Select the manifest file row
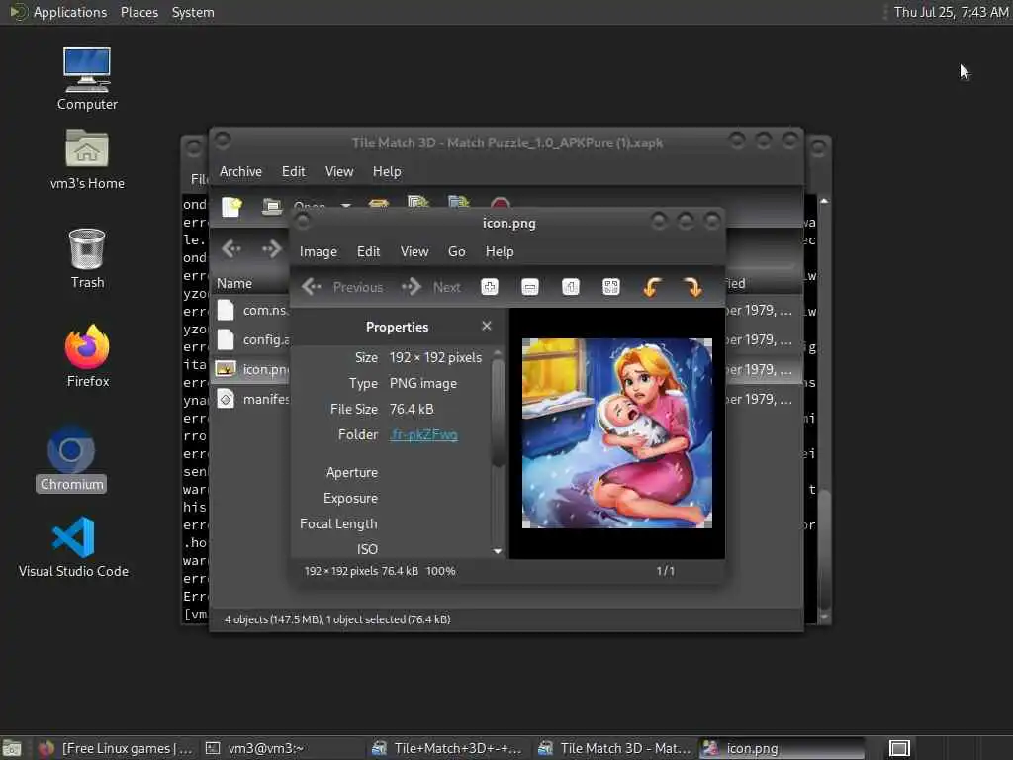 [252, 400]
